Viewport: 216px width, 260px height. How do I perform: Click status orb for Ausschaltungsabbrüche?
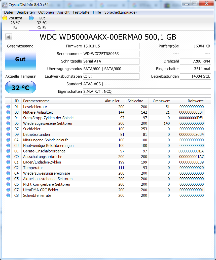point(8,156)
